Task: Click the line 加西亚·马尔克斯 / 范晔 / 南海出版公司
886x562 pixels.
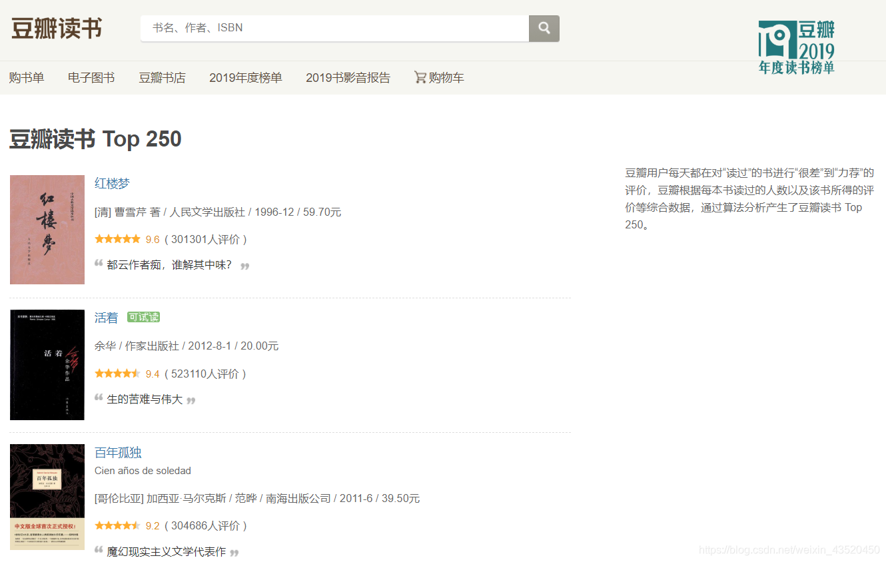Action: tap(257, 499)
